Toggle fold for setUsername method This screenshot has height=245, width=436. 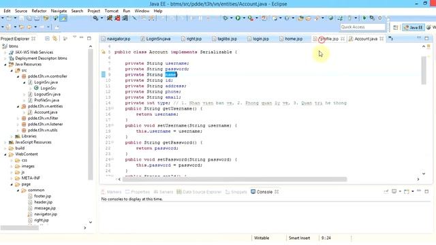coord(112,125)
